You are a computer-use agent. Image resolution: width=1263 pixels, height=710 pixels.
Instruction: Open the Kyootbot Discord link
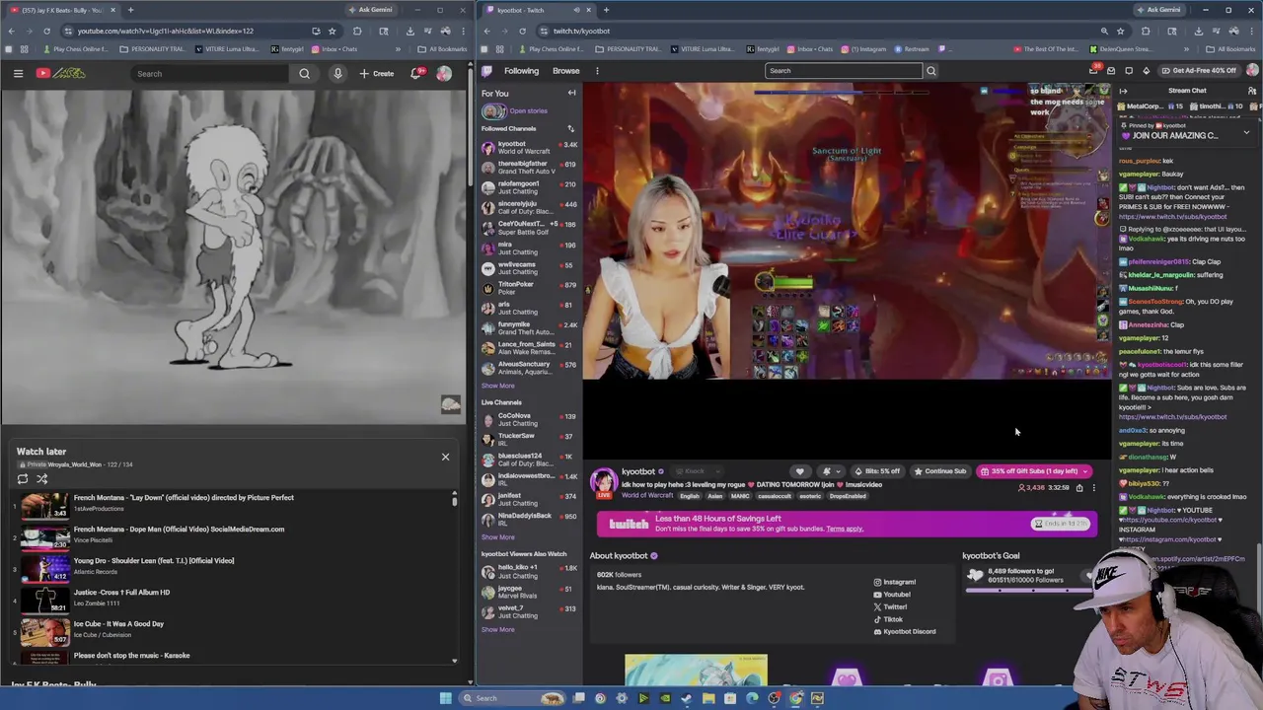click(x=905, y=632)
